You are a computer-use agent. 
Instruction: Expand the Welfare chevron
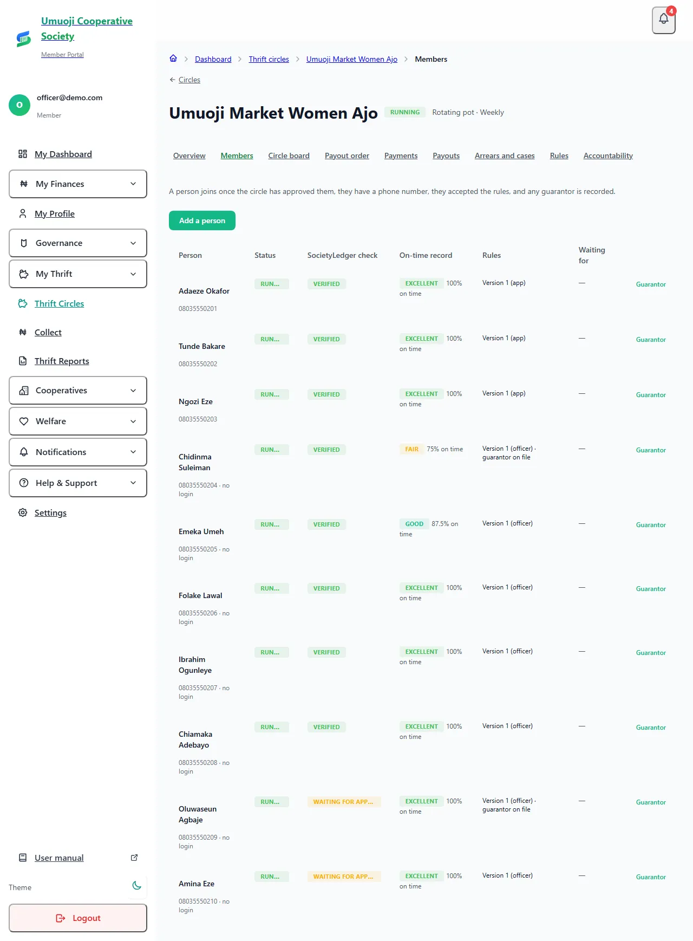(133, 421)
